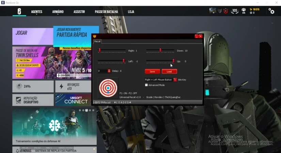The height and width of the screenshot is (153, 281).
Task: Open game settings gear icon
Action: [271, 11]
